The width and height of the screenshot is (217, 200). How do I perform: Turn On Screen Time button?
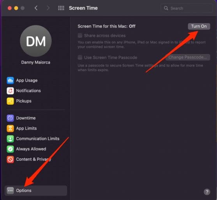click(x=199, y=26)
